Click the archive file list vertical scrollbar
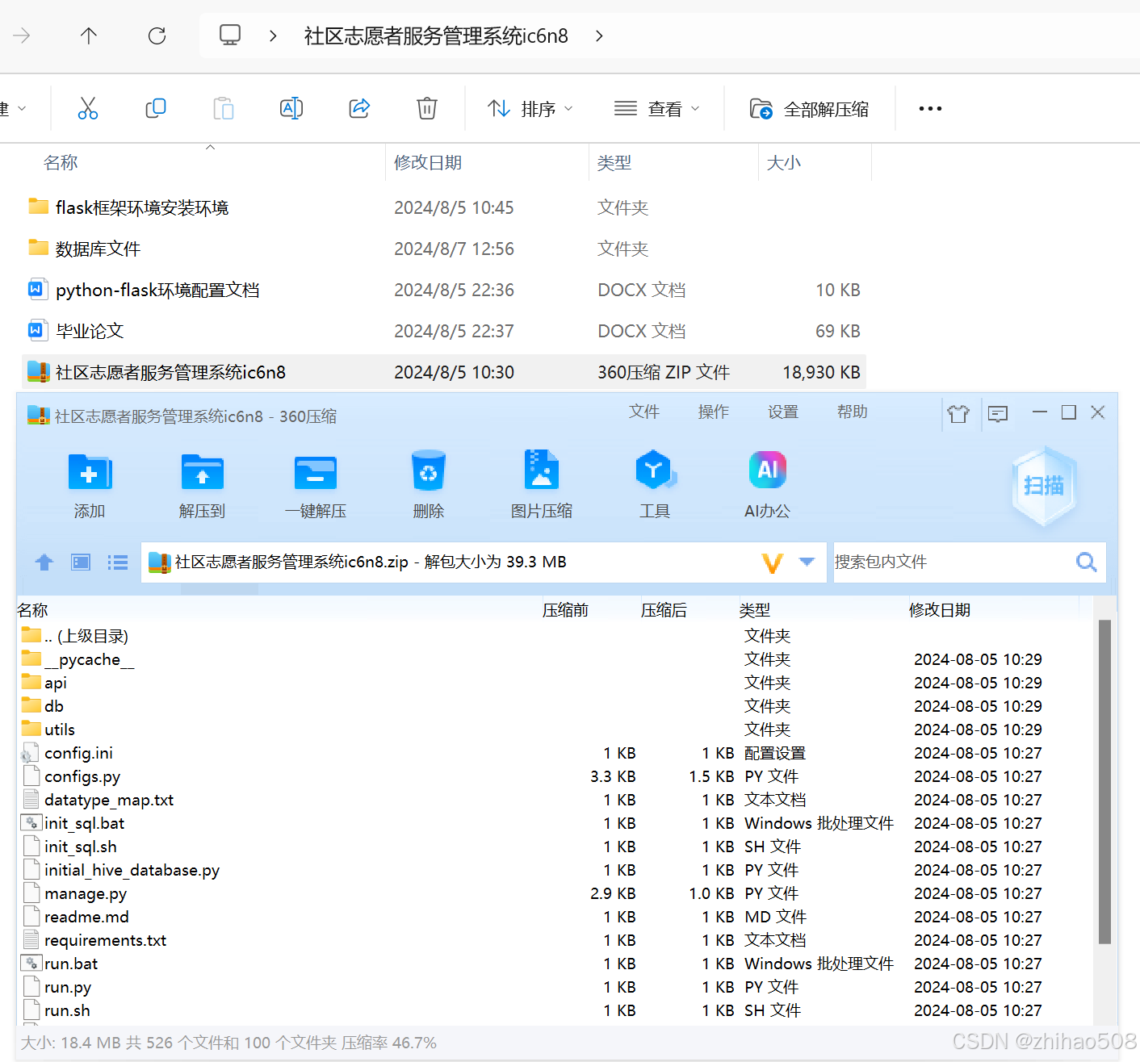The width and height of the screenshot is (1140, 1062). pyautogui.click(x=1104, y=781)
